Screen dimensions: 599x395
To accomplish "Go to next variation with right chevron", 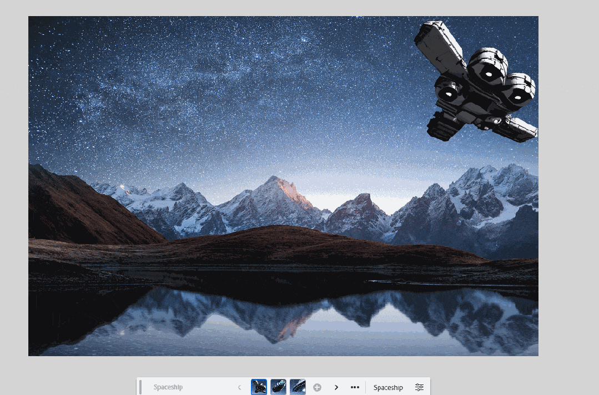I will [336, 387].
